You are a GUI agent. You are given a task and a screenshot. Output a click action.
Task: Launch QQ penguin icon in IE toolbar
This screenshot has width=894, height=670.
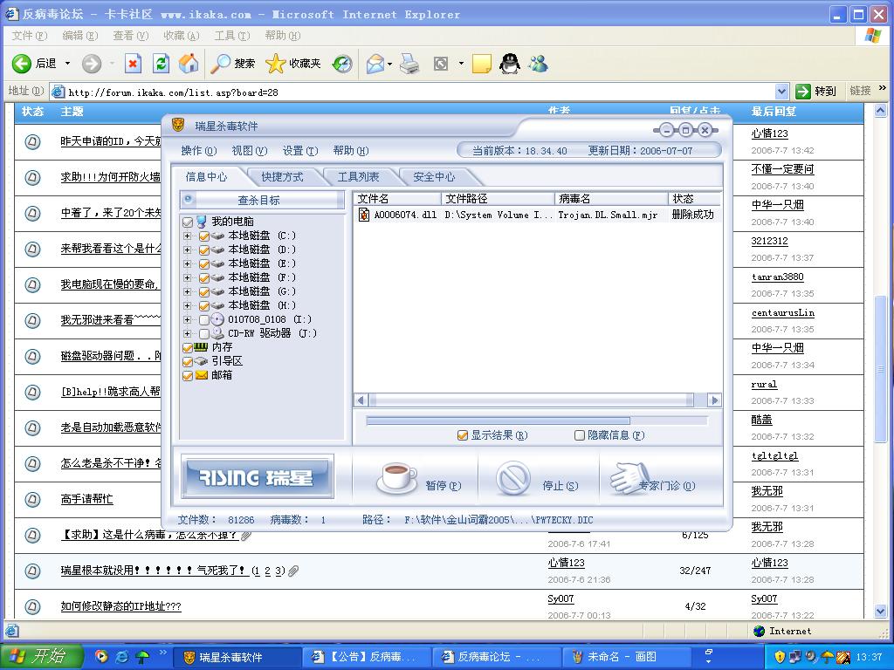[509, 63]
